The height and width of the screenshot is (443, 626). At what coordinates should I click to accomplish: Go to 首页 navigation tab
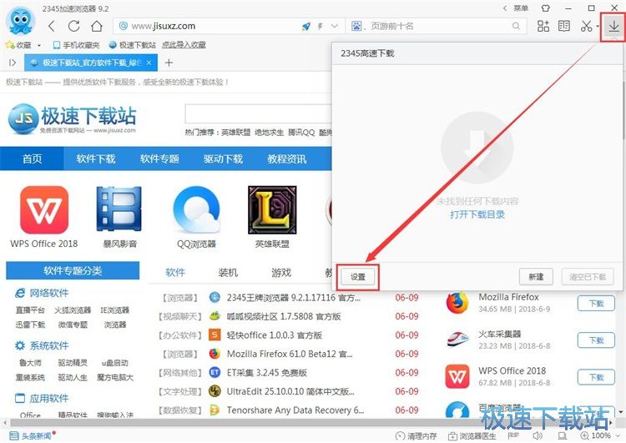coord(32,159)
